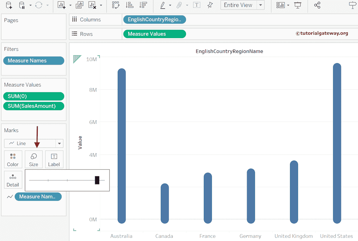Click the Swap Rows and Columns icon

pos(115,5)
